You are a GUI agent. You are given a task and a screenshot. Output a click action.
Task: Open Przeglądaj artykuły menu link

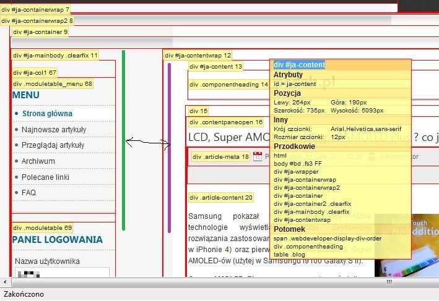pos(53,145)
